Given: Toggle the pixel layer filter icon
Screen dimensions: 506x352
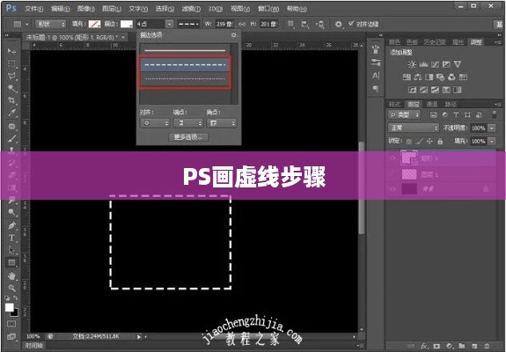Looking at the screenshot, I should (x=433, y=115).
